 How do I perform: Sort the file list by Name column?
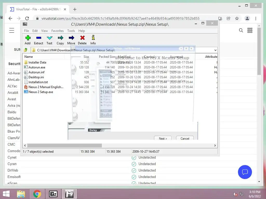(29, 57)
